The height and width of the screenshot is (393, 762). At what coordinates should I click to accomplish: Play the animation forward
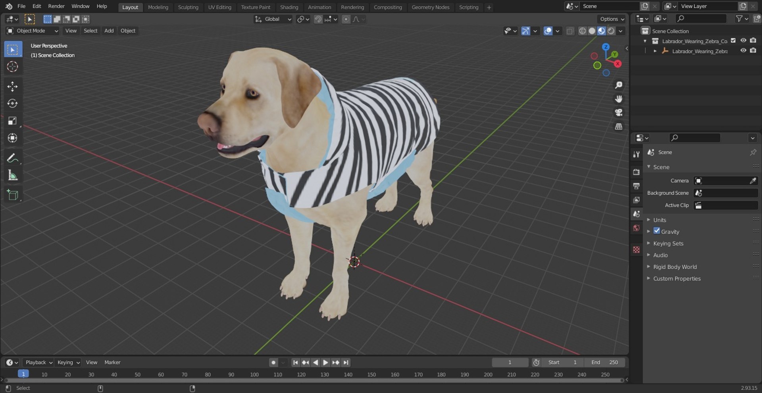(x=325, y=362)
